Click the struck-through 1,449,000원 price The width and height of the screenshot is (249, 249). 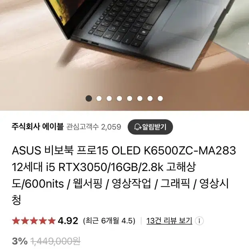[56, 241]
